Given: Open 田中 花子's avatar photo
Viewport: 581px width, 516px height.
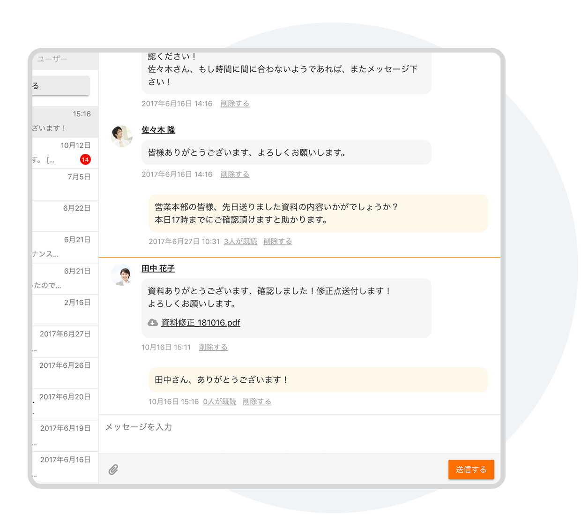Looking at the screenshot, I should (x=122, y=275).
